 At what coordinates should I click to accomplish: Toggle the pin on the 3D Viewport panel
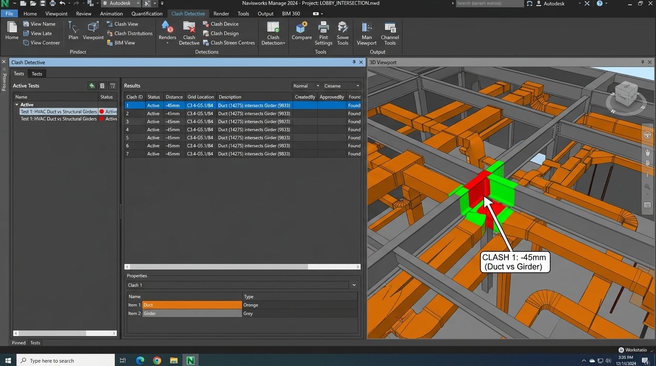click(643, 62)
